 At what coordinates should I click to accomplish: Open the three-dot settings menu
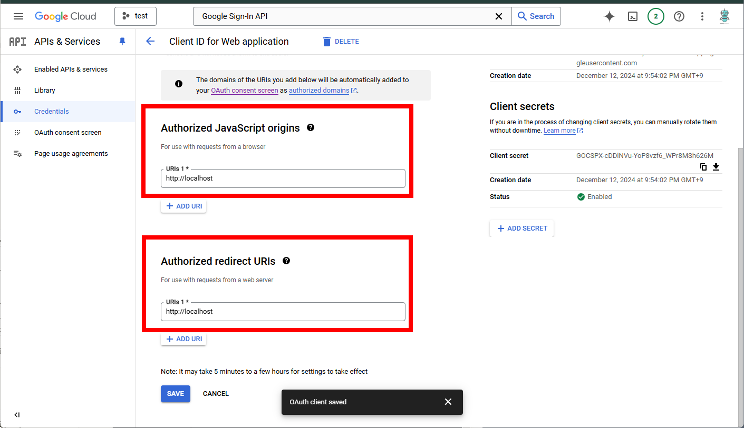tap(702, 16)
